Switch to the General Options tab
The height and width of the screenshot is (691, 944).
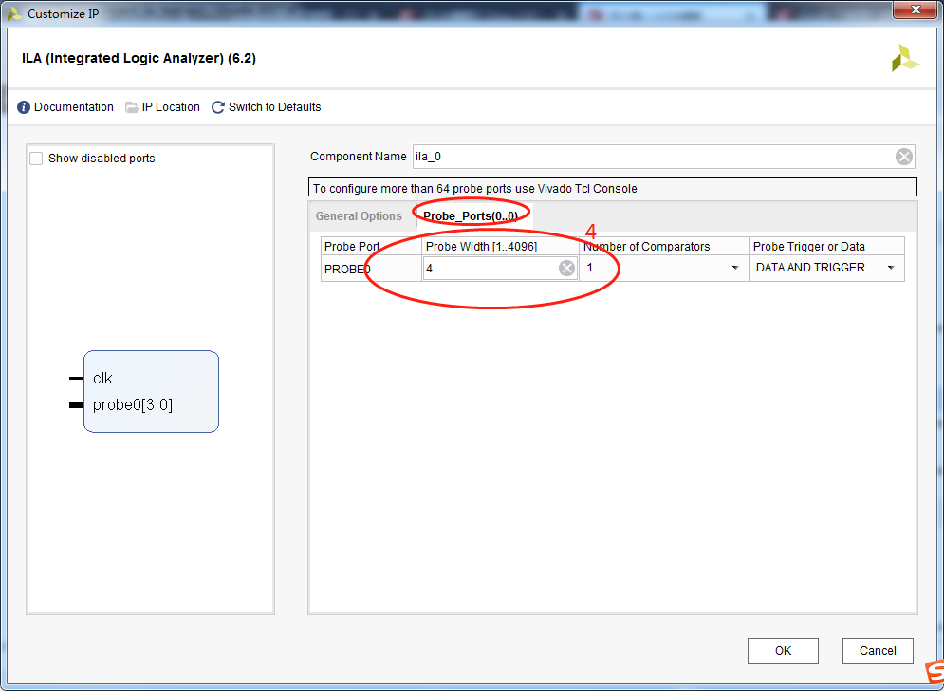359,216
